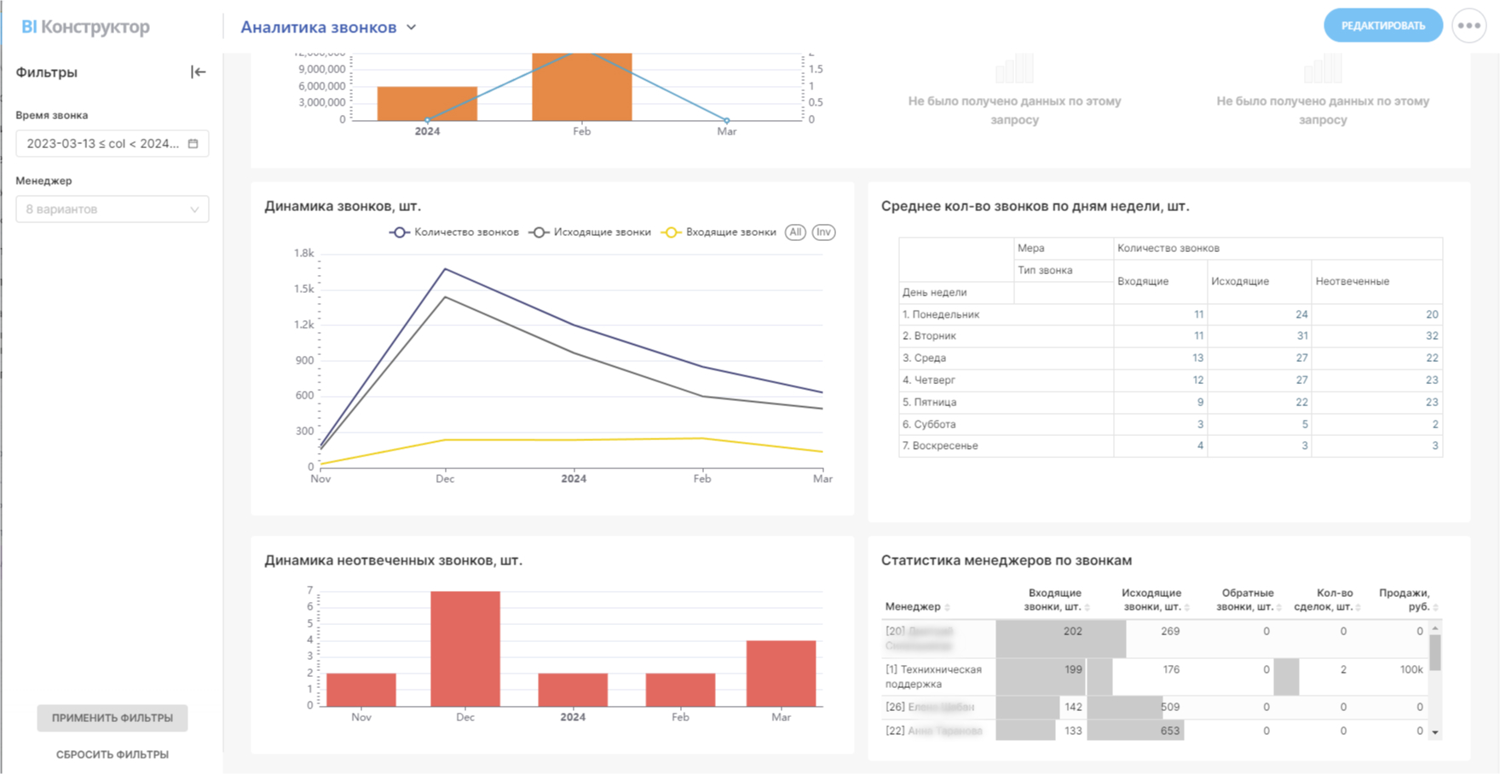This screenshot has width=1500, height=774.
Task: Click Понедельник Исходящие value 24
Action: [x=1301, y=314]
